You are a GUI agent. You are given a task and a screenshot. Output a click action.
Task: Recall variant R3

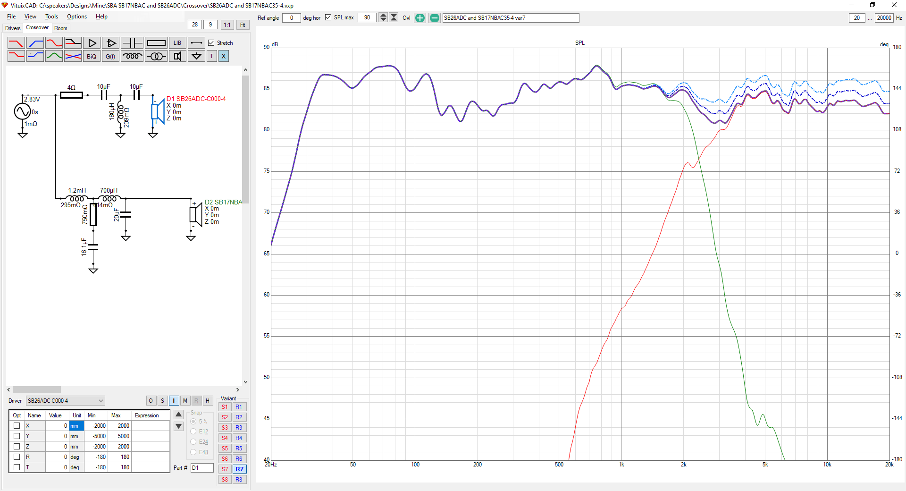point(239,428)
